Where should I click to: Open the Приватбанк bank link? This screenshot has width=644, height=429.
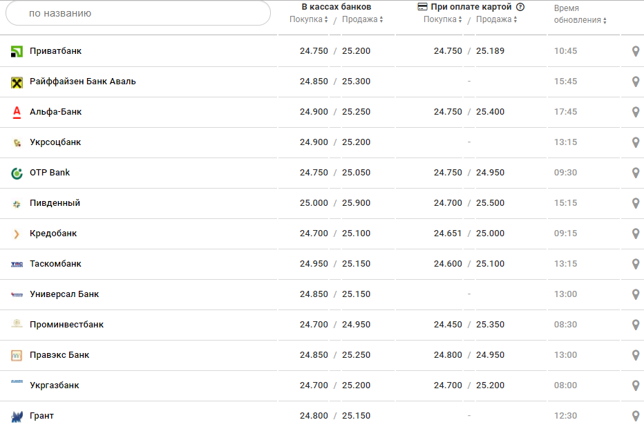[x=56, y=51]
